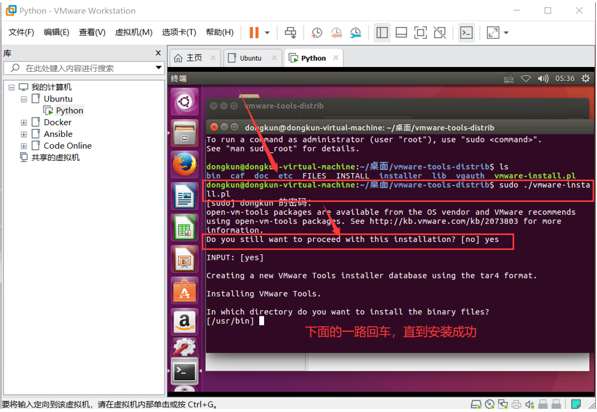Open the 帮助(H) menu

(220, 33)
